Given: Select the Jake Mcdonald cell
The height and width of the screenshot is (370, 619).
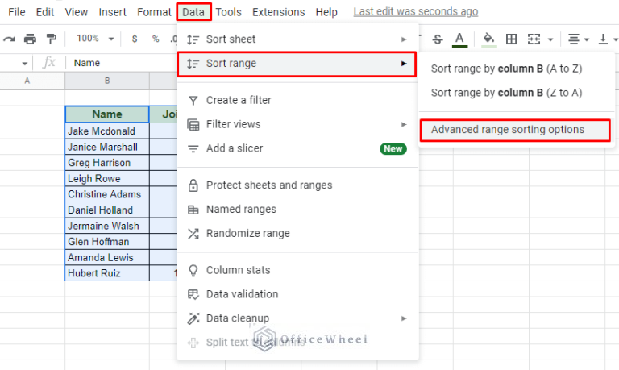Looking at the screenshot, I should 107,131.
